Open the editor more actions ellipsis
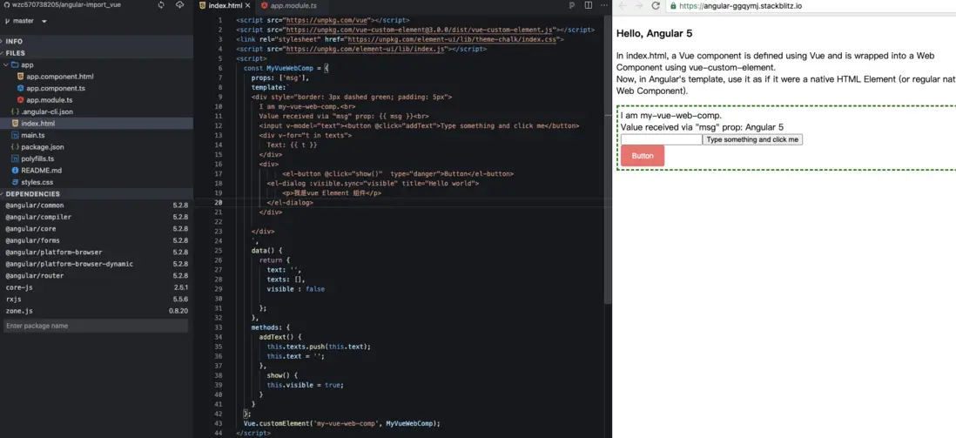956x438 pixels. coord(604,5)
